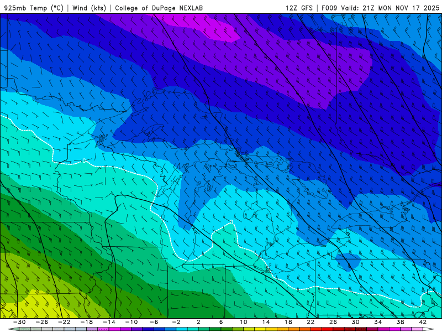This screenshot has height=332, width=442.
Task: Select the 34 label on the color scale
Action: (378, 322)
